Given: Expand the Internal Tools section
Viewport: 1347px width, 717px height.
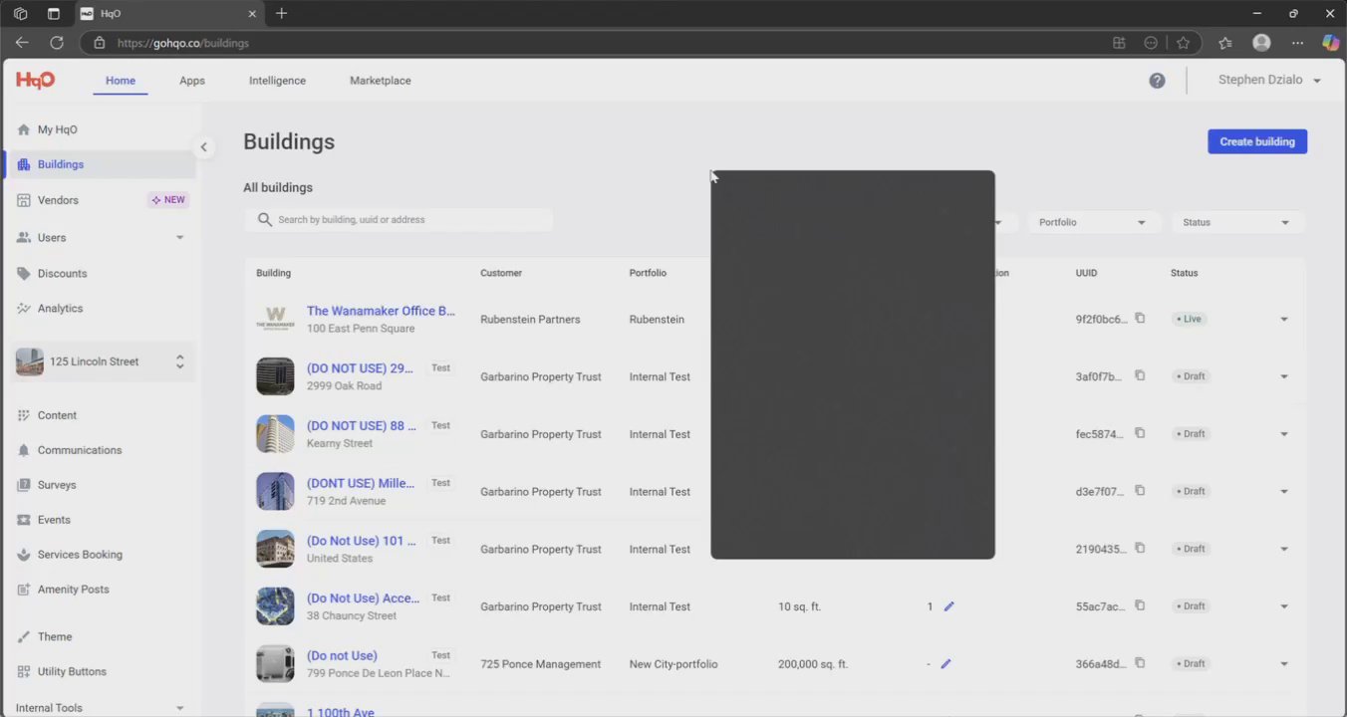Looking at the screenshot, I should (x=180, y=708).
